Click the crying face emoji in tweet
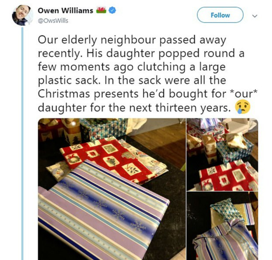This screenshot has width=272, height=260. click(x=242, y=107)
